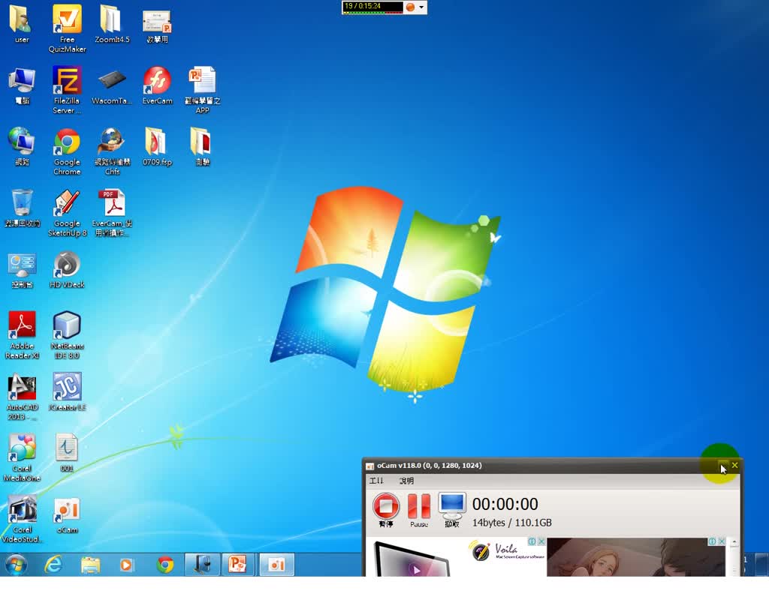Select the Chfs web server icon
Viewport: 769px width, 615px height.
pyautogui.click(x=112, y=151)
